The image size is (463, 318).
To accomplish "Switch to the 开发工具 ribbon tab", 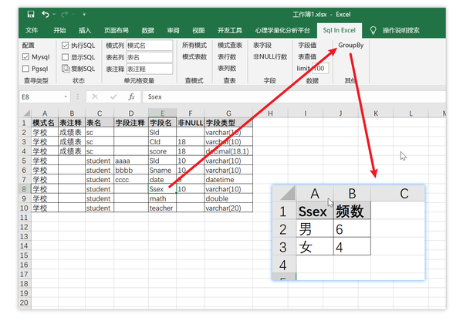I will tap(229, 30).
